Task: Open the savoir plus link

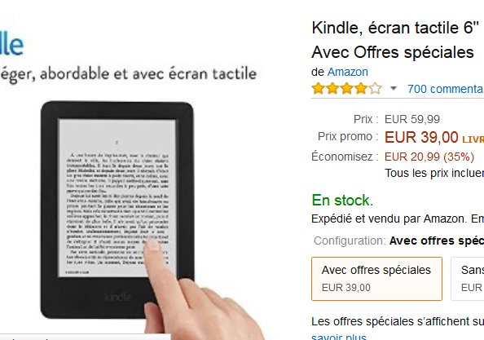Action: 339,337
